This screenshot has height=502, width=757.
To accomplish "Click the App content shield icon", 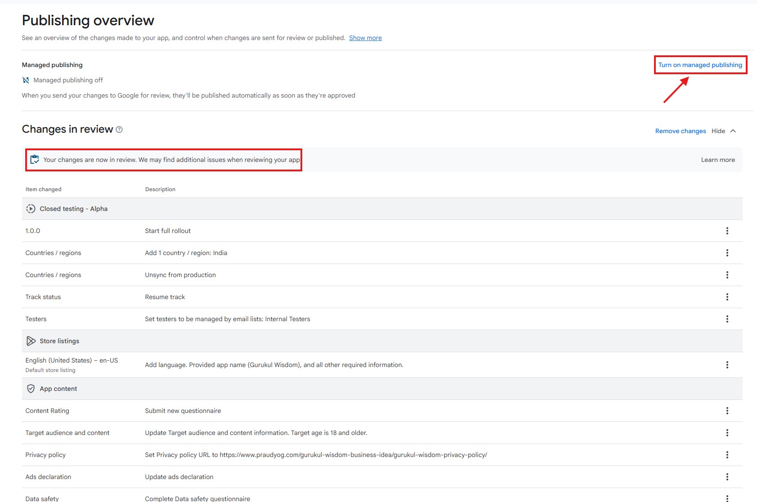I will (x=31, y=389).
